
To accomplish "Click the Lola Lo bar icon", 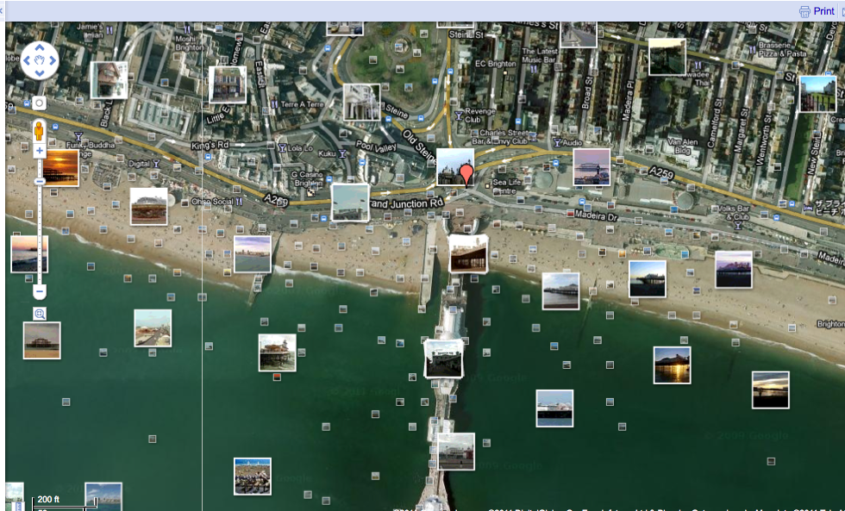I will [283, 147].
